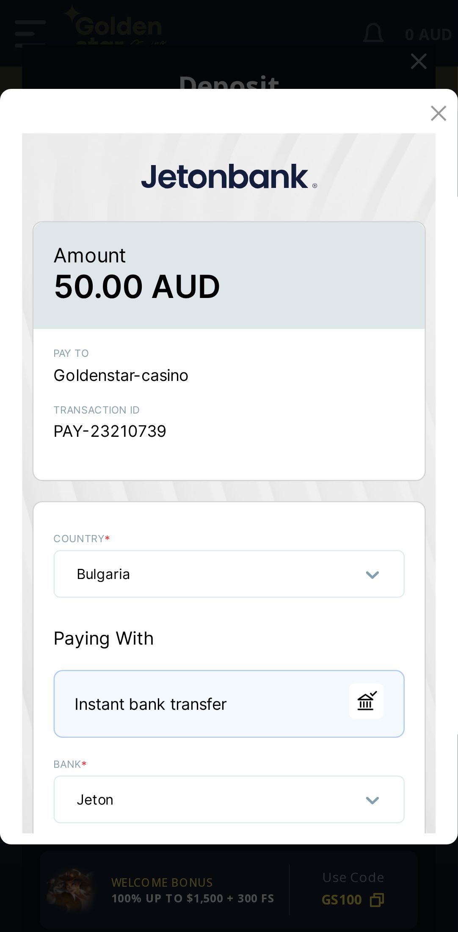Click the notification bell icon
Viewport: 458px width, 932px height.
coord(373,33)
